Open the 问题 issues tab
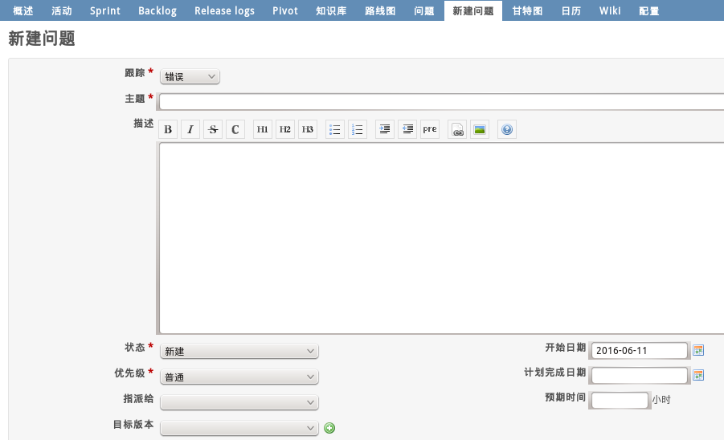 click(423, 10)
